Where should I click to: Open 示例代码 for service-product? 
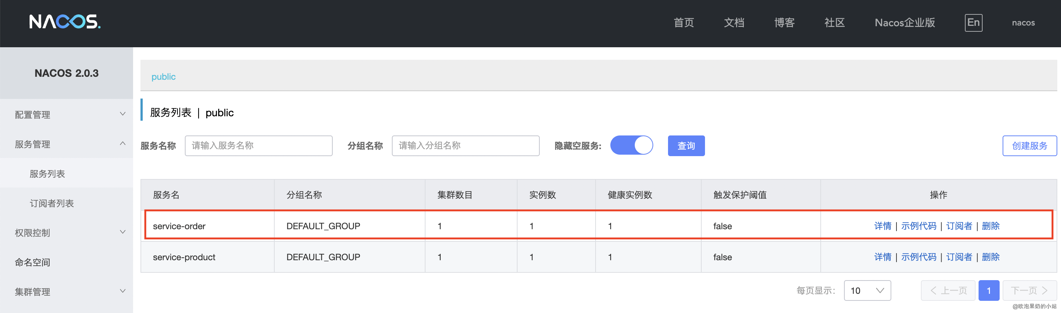click(919, 257)
